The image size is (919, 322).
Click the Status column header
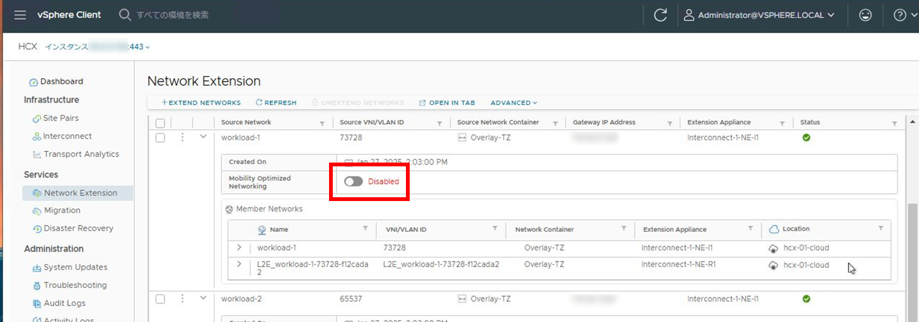tap(810, 122)
